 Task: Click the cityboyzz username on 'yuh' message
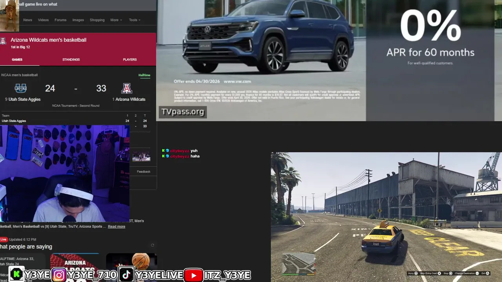point(180,151)
